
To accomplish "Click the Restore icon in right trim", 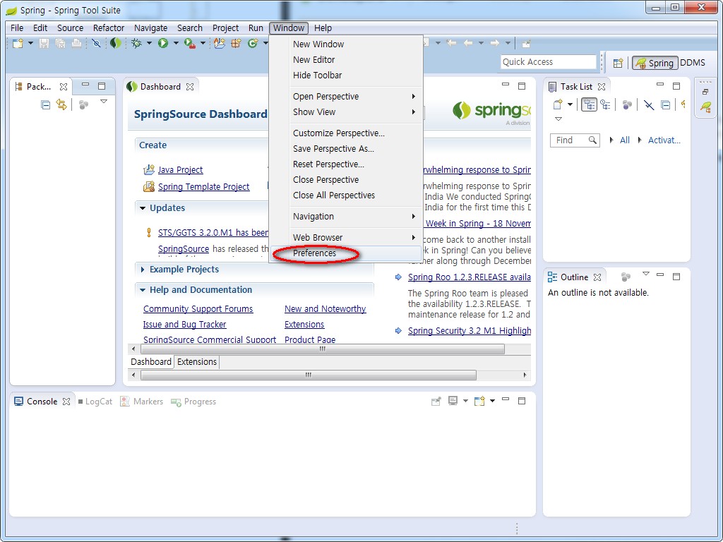I will pos(705,92).
